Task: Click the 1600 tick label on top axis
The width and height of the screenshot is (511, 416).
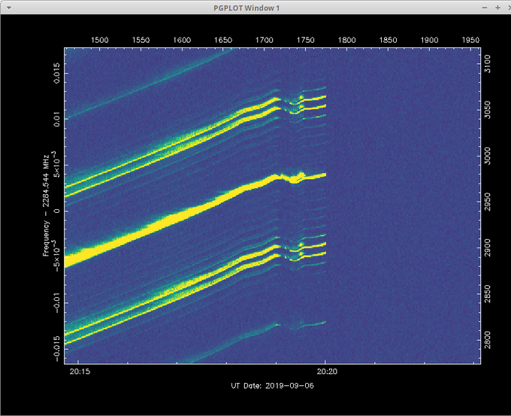Action: tap(181, 39)
